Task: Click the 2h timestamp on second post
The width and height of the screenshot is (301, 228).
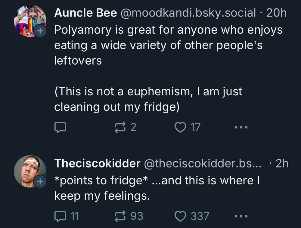Action: point(282,163)
